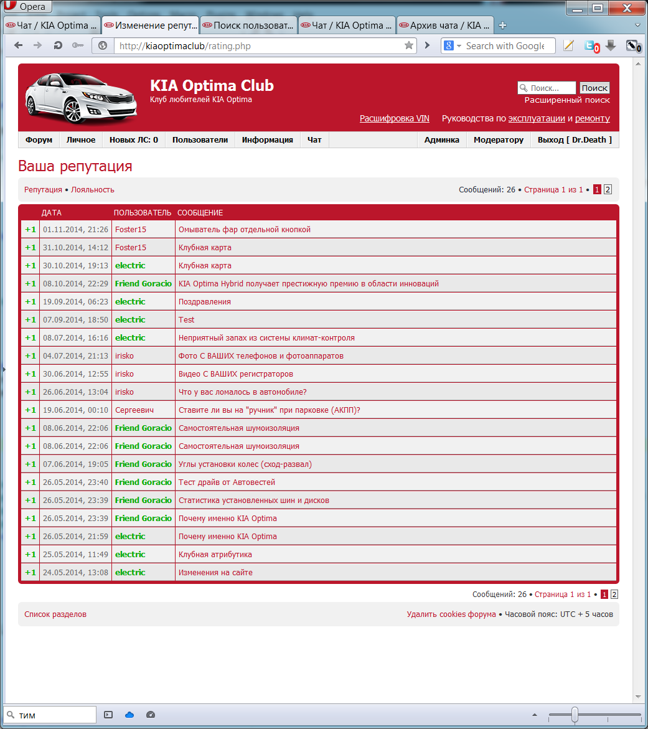Reload the page with the refresh icon
The image size is (648, 729).
pos(58,45)
